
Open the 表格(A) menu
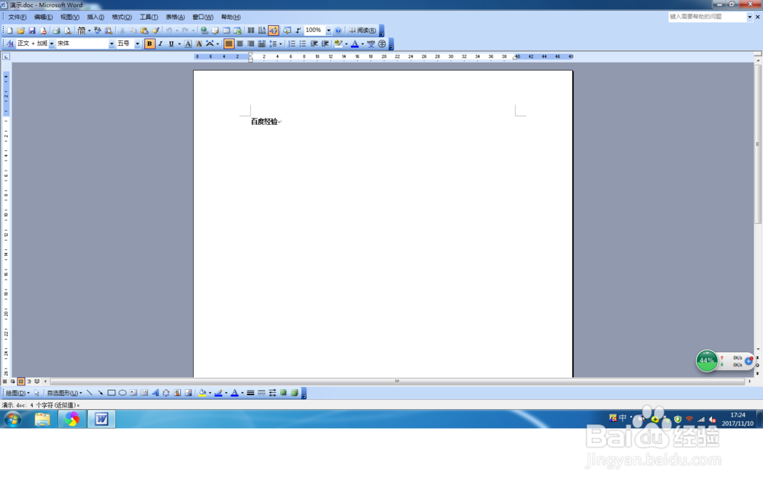click(x=175, y=17)
